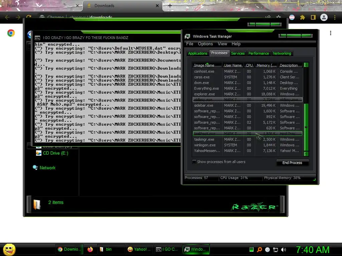Screen dimensions: 342x256
Task: Click the Chrome back arrow
Action: tap(7, 17)
